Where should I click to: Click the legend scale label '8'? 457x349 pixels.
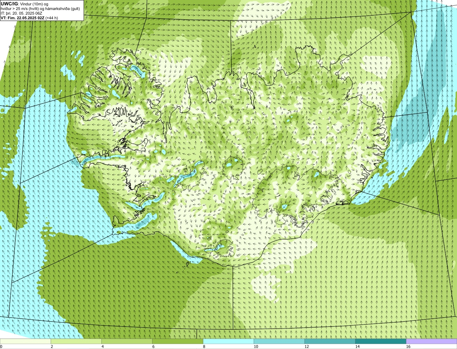point(204,347)
